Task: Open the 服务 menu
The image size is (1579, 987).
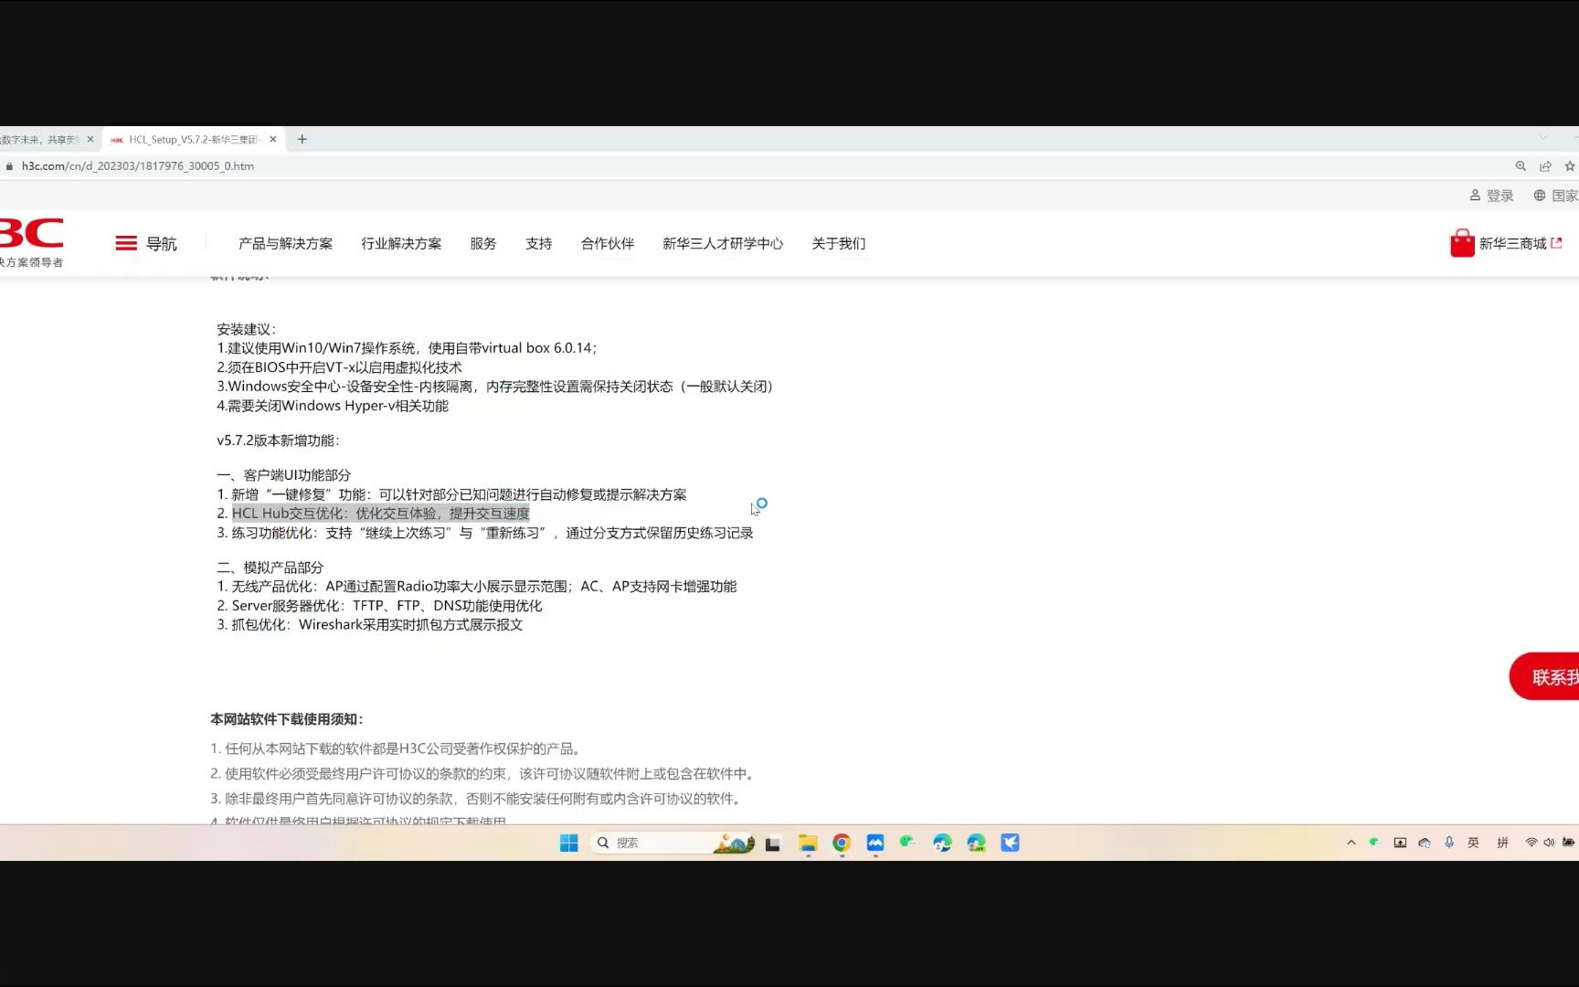Action: 483,244
